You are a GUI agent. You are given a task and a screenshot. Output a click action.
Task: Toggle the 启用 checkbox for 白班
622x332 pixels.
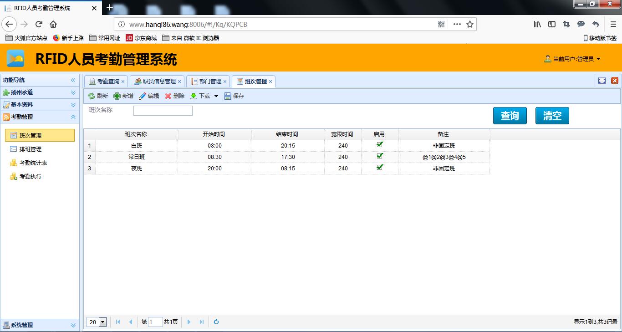click(380, 145)
